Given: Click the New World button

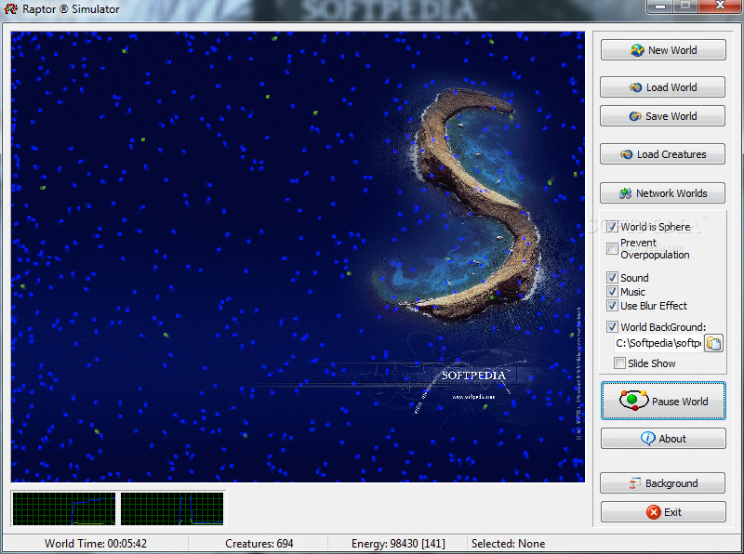Looking at the screenshot, I should (x=662, y=50).
